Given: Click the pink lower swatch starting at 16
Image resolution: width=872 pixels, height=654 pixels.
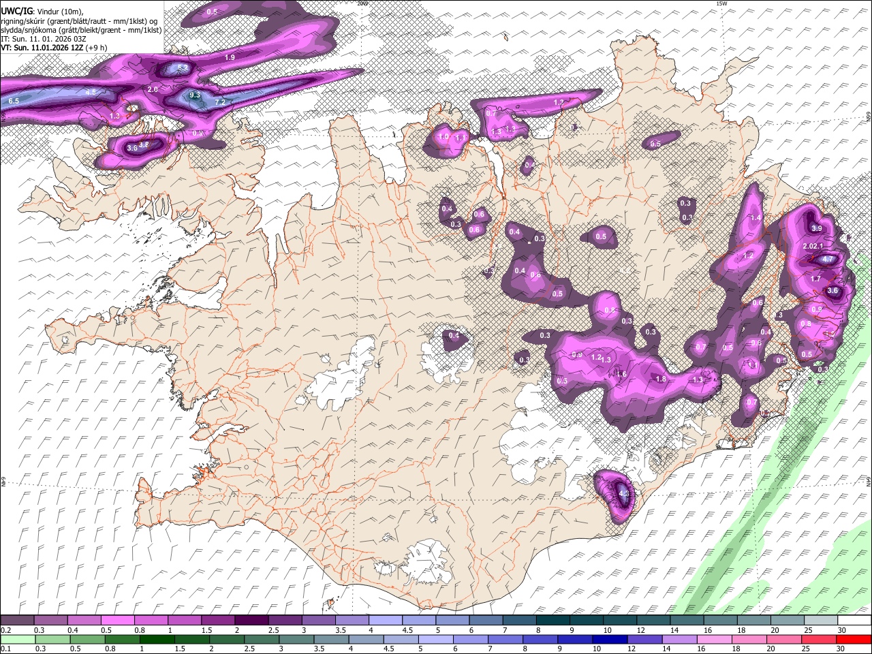Looking at the screenshot, I should 715,639.
